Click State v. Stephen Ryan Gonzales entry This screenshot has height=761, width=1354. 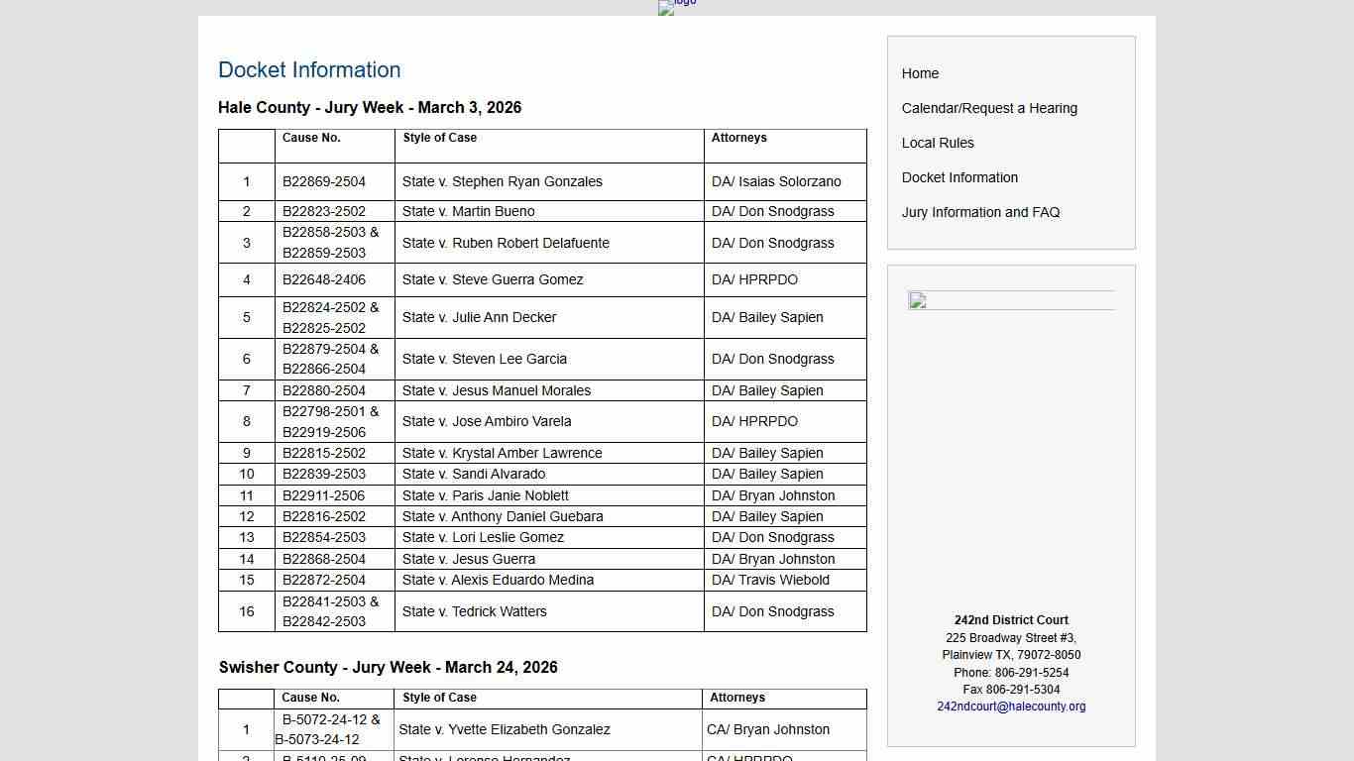pyautogui.click(x=502, y=181)
